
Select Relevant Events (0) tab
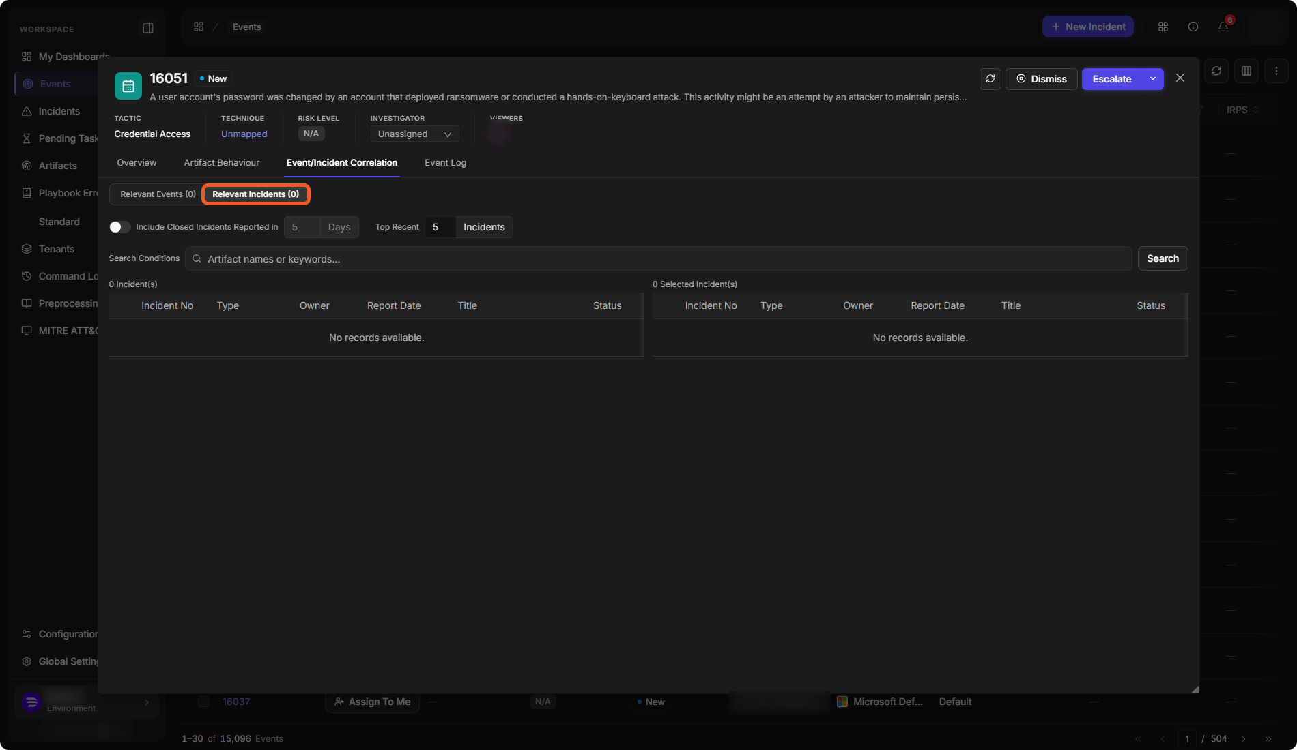(x=158, y=194)
